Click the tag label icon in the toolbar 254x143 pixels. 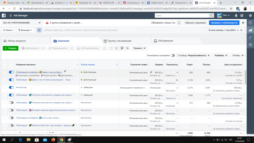point(128,48)
